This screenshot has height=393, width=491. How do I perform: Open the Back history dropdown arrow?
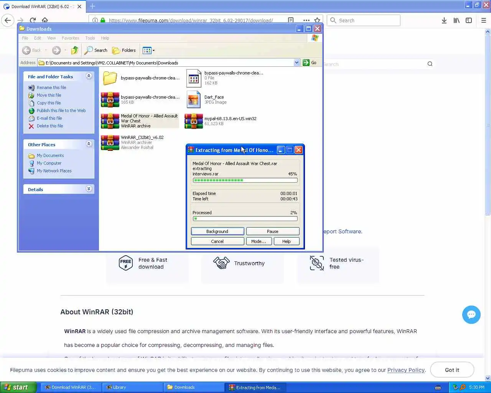46,50
